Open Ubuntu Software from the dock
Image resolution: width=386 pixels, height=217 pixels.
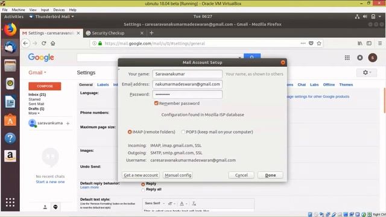(x=10, y=120)
